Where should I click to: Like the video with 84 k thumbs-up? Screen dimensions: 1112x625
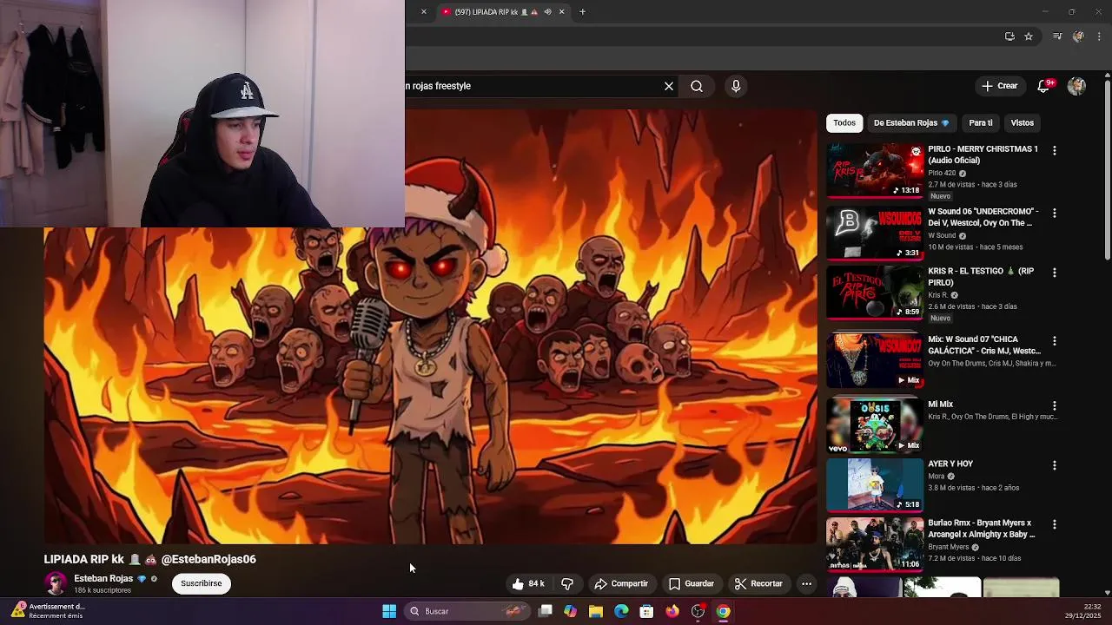[x=528, y=583]
